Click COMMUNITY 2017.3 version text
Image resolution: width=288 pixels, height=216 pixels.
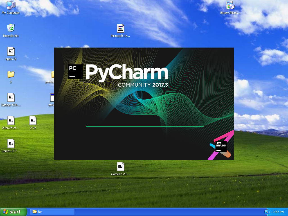143,85
